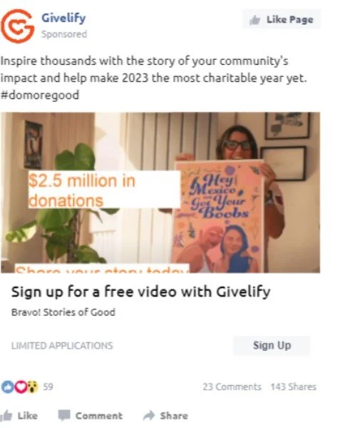
Task: Open the #domoregood hashtag
Action: pos(40,96)
